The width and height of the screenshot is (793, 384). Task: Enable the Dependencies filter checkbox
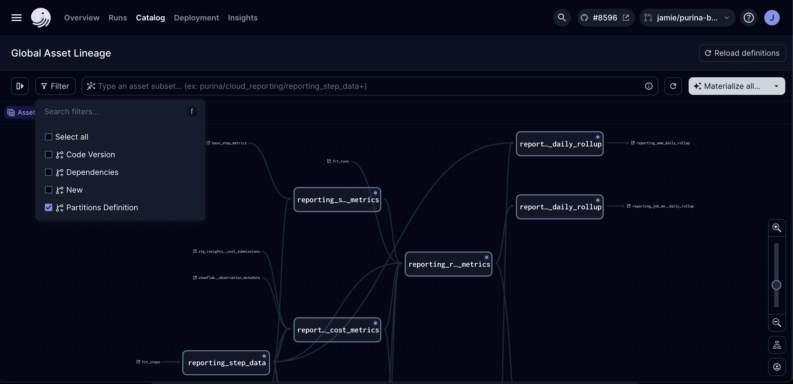click(x=48, y=172)
